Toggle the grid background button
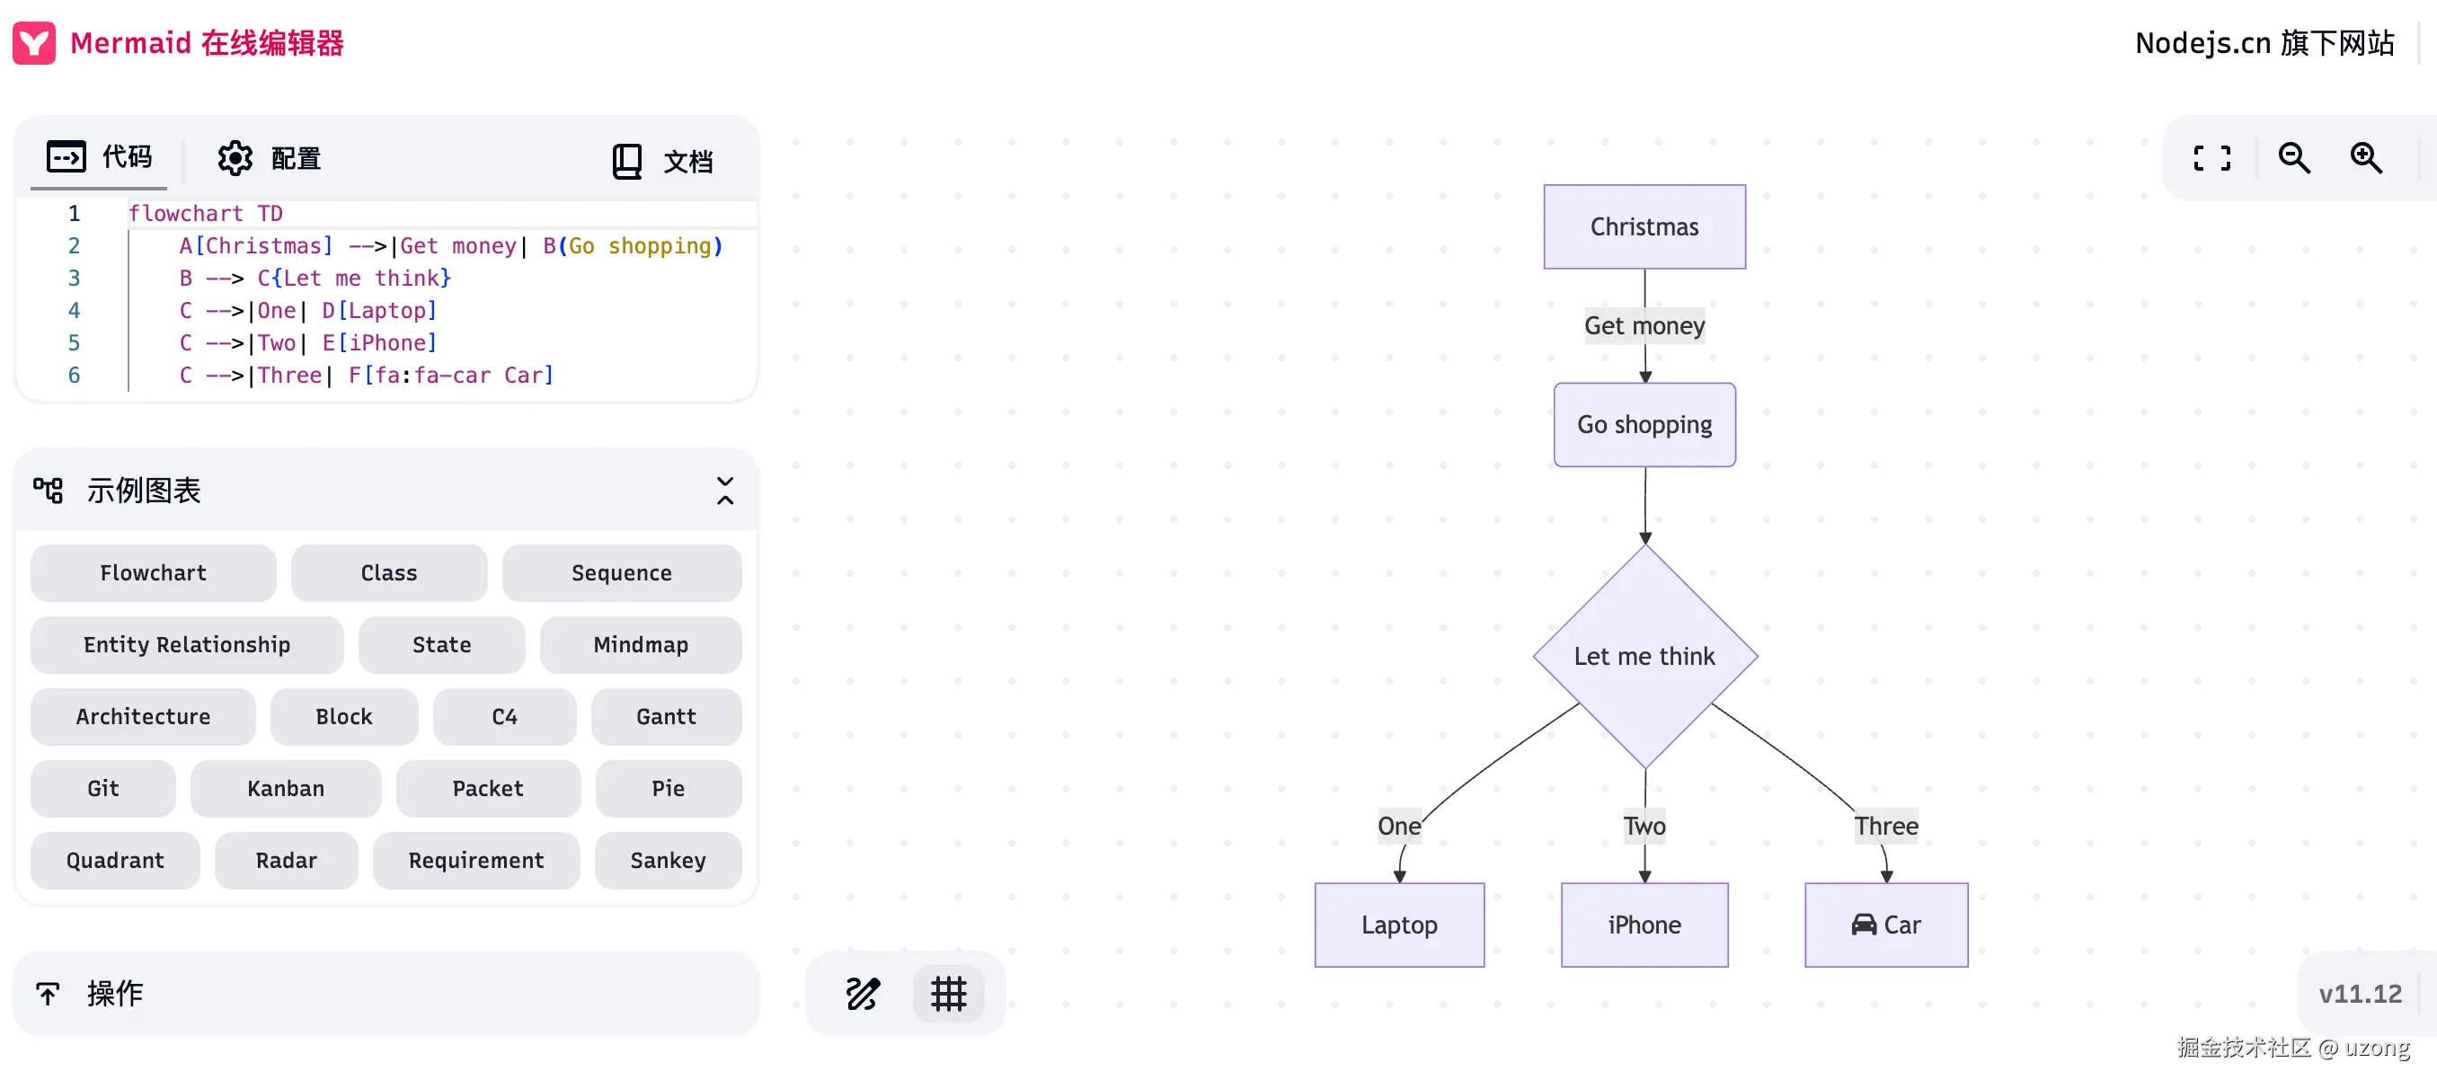 click(948, 993)
